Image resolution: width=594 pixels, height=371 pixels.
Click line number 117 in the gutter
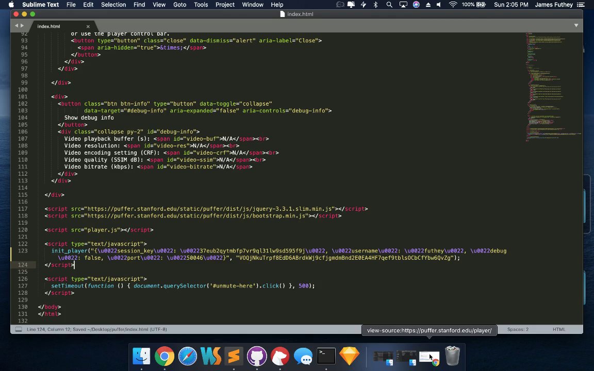click(x=22, y=209)
